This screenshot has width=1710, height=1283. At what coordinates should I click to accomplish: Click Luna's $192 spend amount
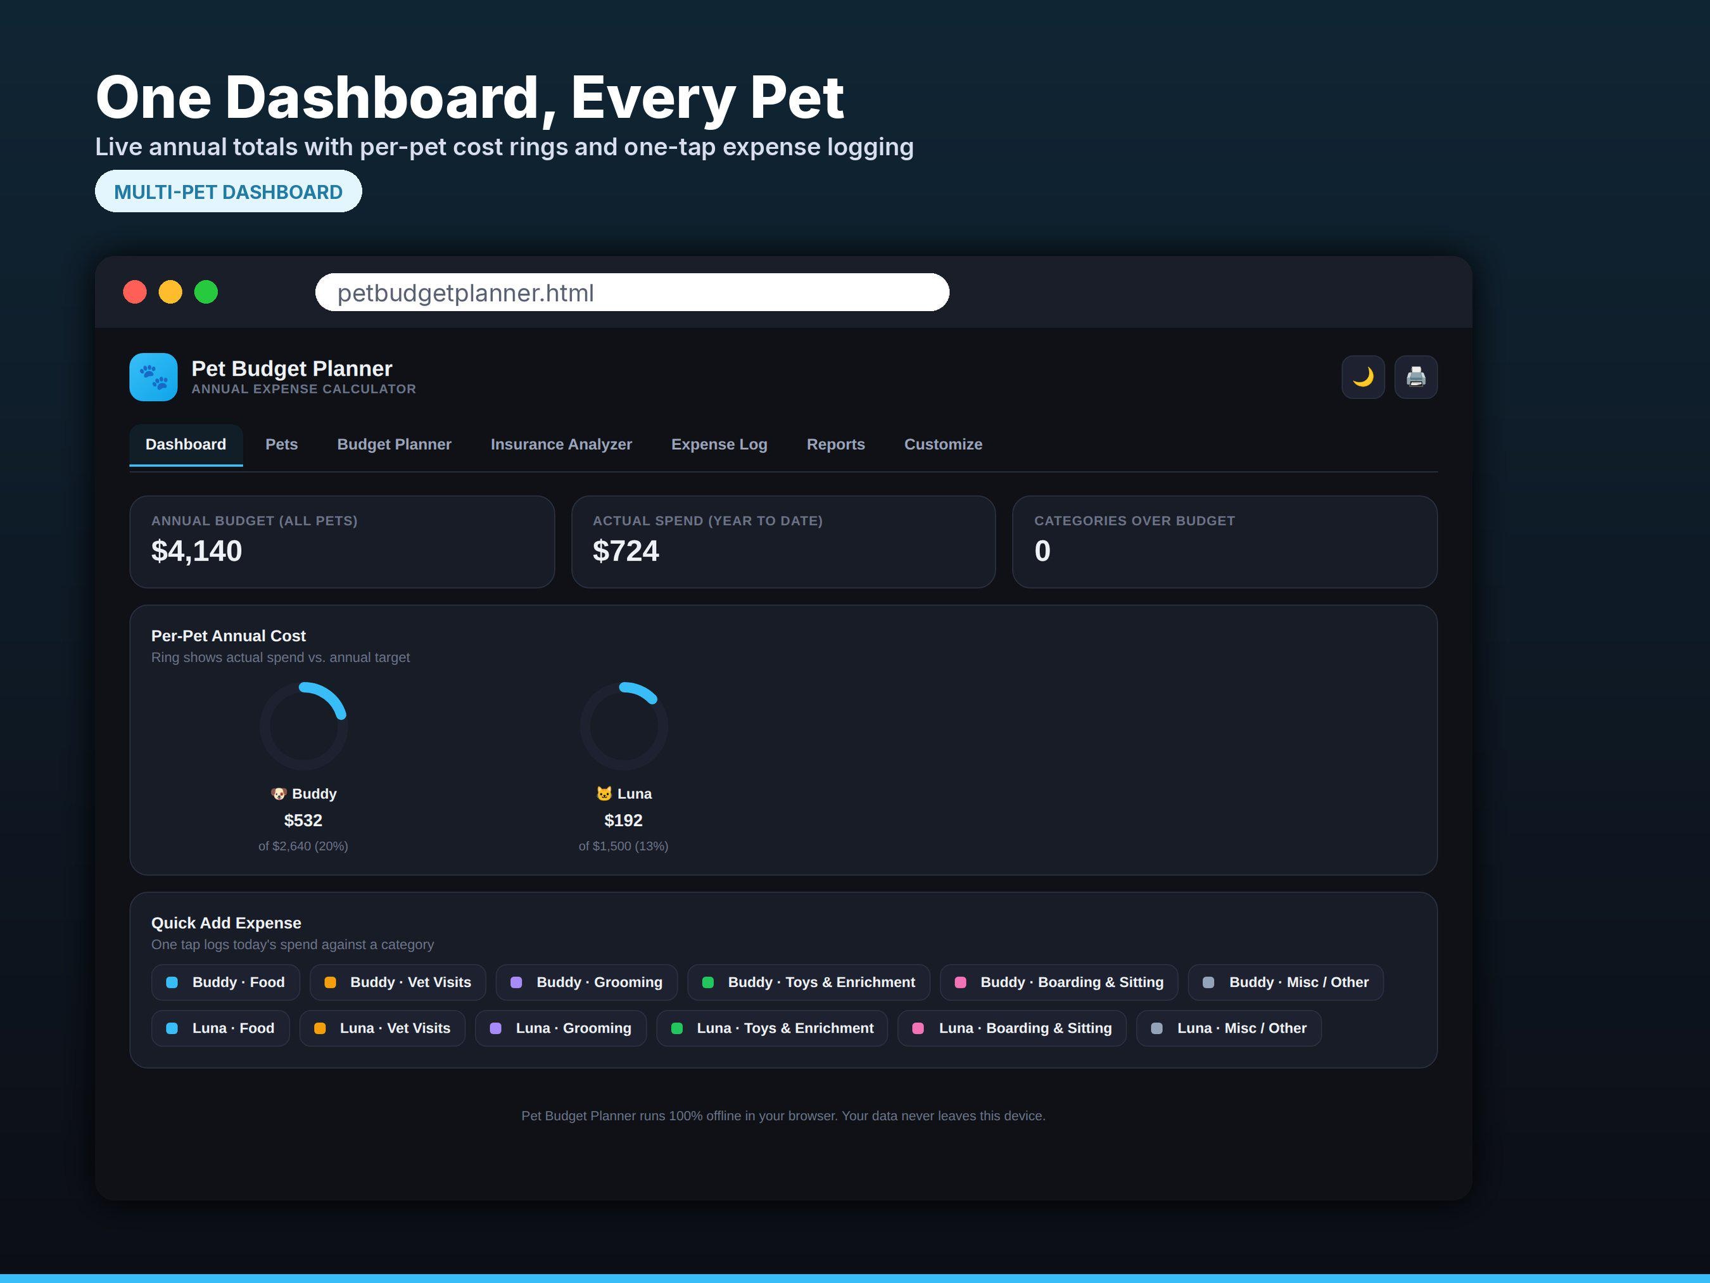[x=623, y=820]
